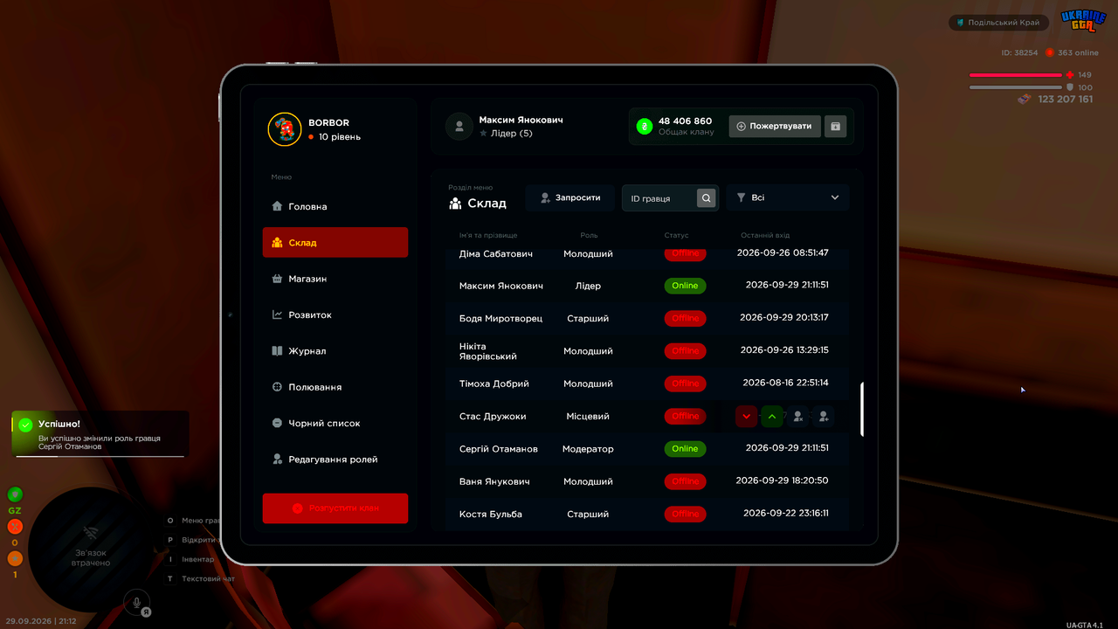Click the Костя Бульба member name
The width and height of the screenshot is (1118, 629).
click(491, 515)
